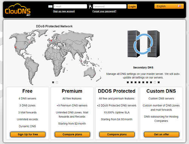Image resolution: width=189 pixels, height=144 pixels.
Task: Click the Secondary DNS servers sync image
Action: pyautogui.click(x=143, y=44)
